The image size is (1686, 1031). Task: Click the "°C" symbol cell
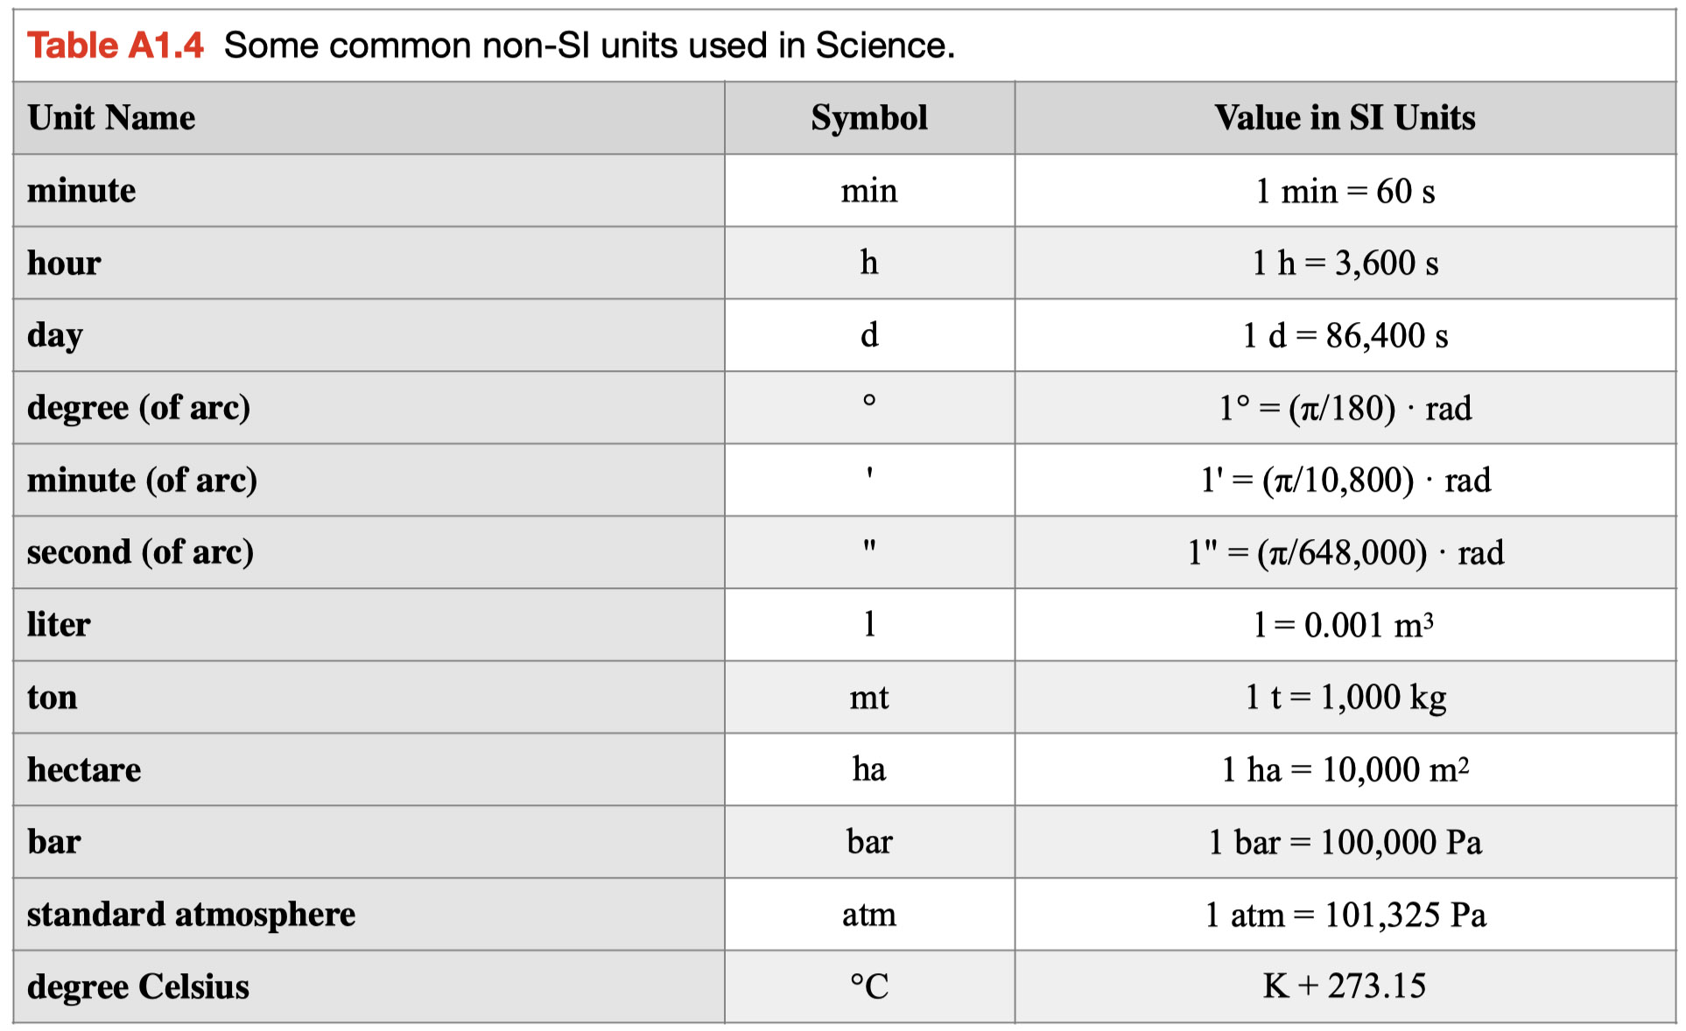click(868, 986)
